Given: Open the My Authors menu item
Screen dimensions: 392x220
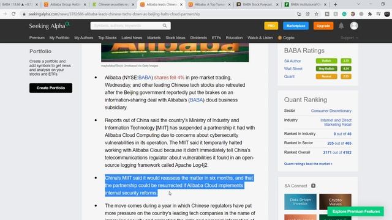Looking at the screenshot, I should (83, 38).
